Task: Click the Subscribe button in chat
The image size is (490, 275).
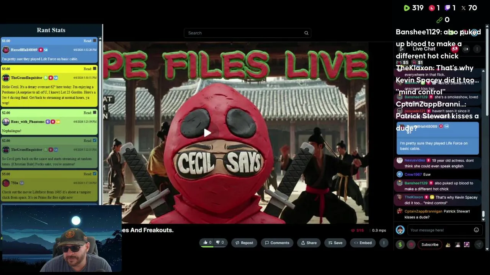Action: 430,245
